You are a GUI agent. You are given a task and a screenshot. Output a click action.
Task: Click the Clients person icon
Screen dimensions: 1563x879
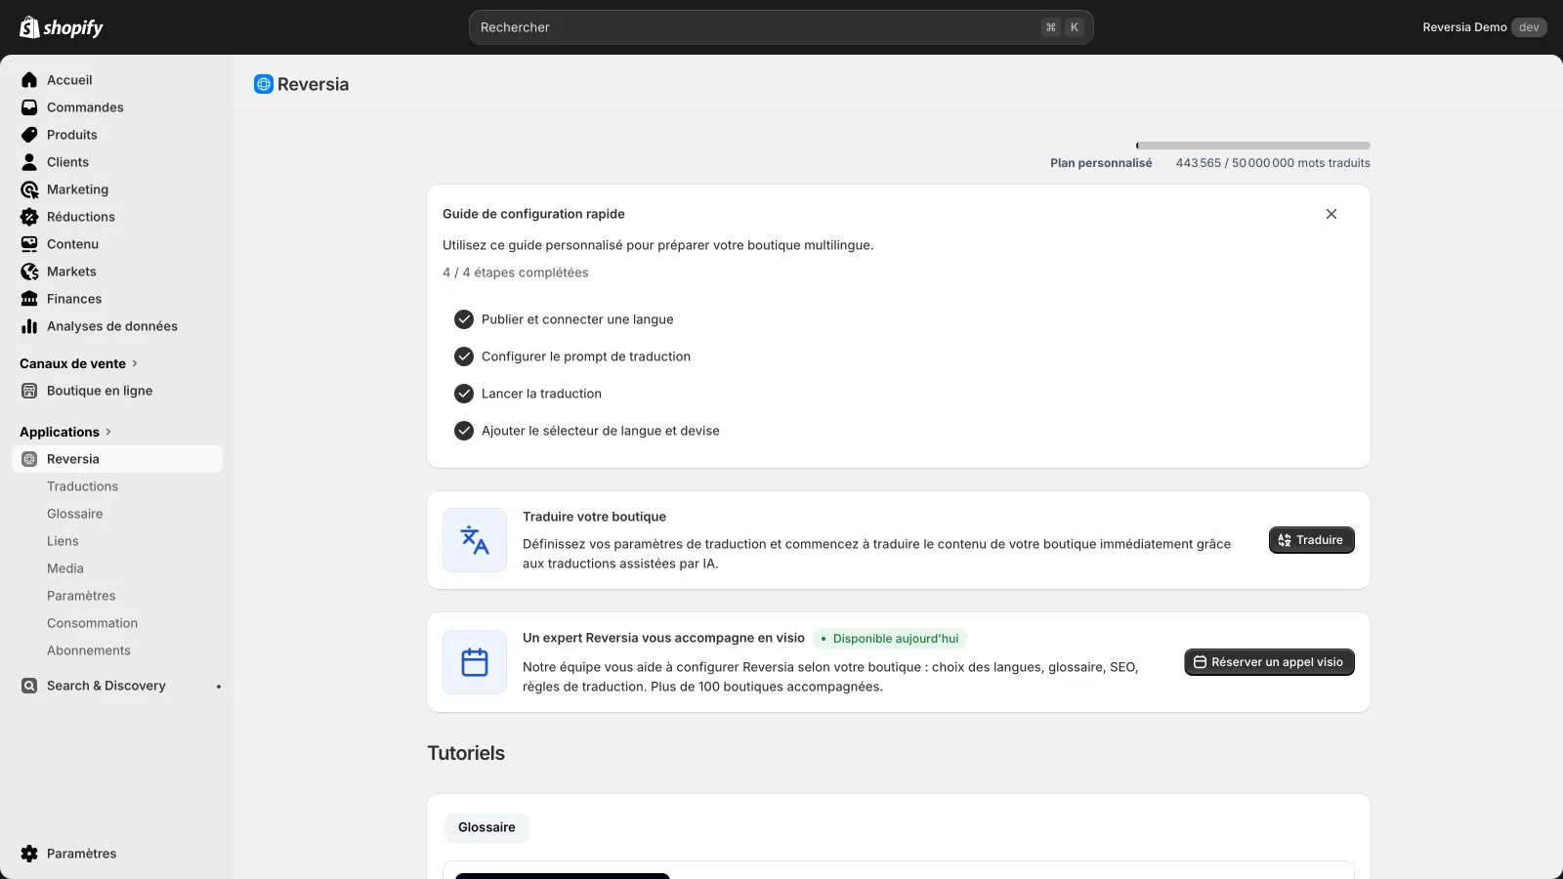[29, 162]
